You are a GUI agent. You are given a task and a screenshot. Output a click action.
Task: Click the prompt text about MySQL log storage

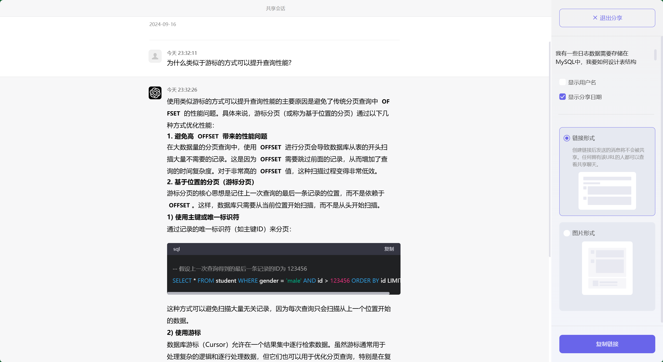596,57
